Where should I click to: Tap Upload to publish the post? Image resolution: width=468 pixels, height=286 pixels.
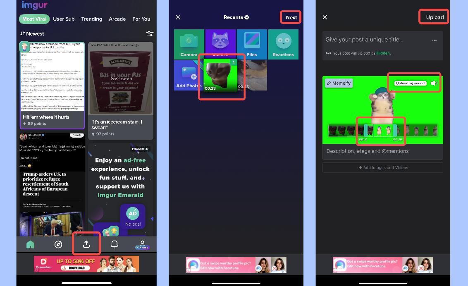tap(433, 17)
